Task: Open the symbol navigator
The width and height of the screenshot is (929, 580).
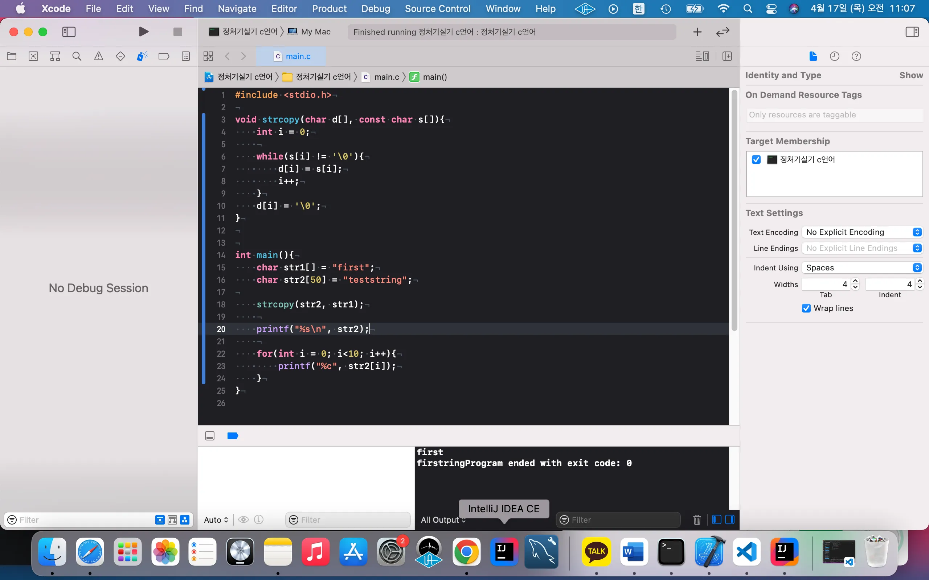Action: 55,57
